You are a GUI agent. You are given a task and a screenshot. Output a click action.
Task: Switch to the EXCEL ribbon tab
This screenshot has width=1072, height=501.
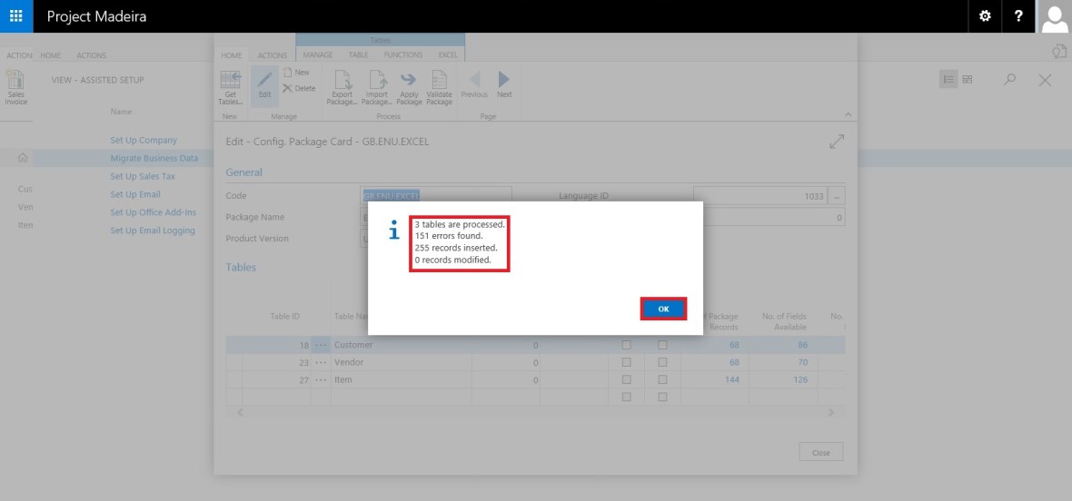pos(448,55)
